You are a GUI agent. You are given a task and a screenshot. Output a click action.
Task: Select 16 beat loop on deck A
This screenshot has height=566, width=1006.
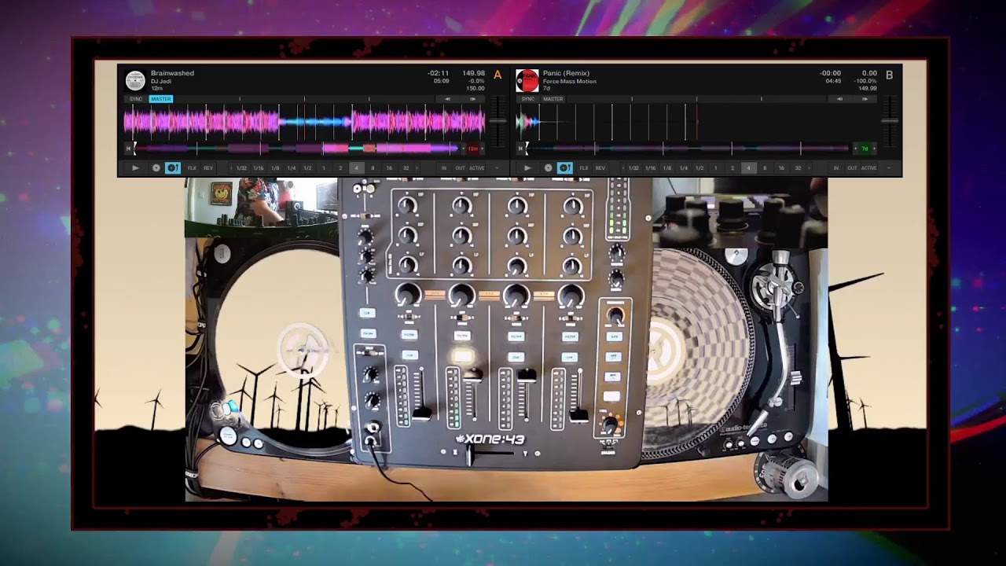[389, 168]
